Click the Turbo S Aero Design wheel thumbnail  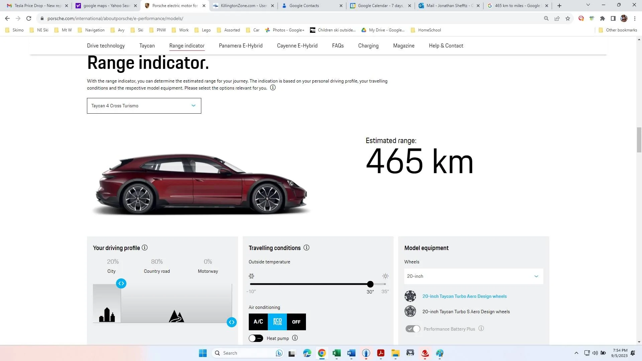(410, 312)
